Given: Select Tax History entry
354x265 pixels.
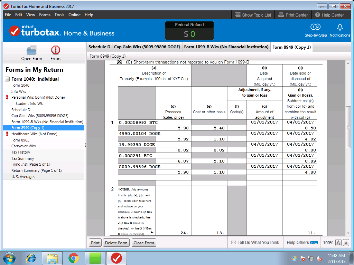Looking at the screenshot, I should pos(21,152).
